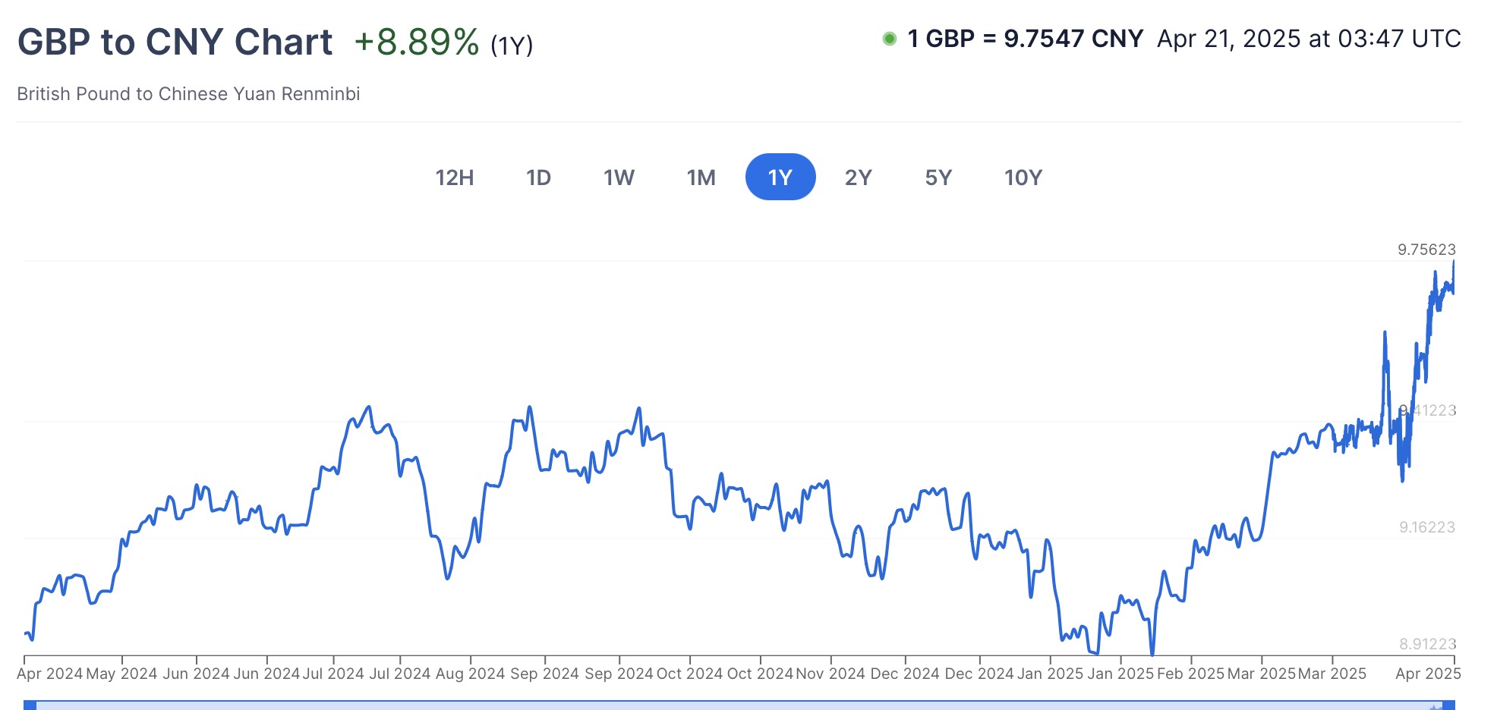Select the 1M time range
The width and height of the screenshot is (1497, 710).
(x=700, y=177)
